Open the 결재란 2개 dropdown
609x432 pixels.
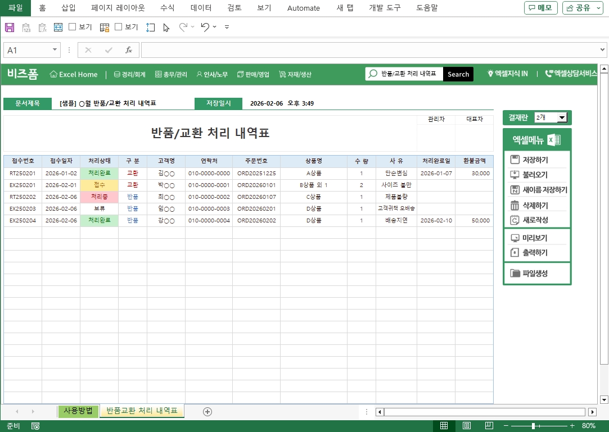(561, 117)
